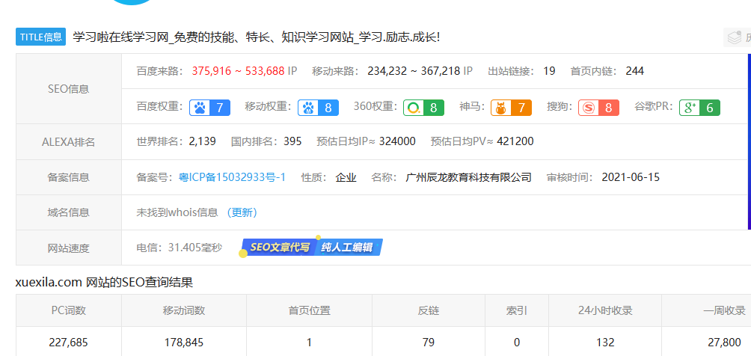
Task: Click the (更新) whois update link
Action: click(x=242, y=212)
